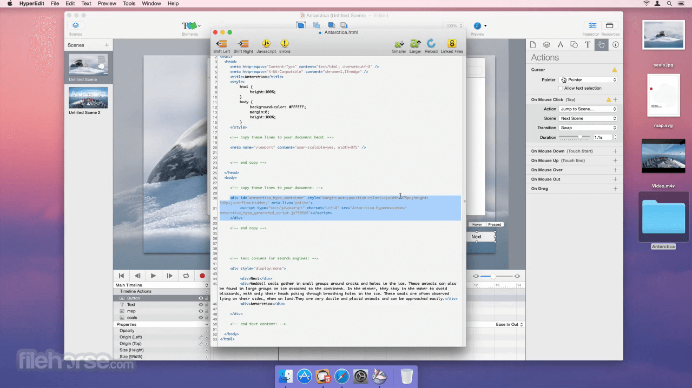Screen dimensions: 692x388
Task: Add an On Mouse Down action
Action: 615,151
